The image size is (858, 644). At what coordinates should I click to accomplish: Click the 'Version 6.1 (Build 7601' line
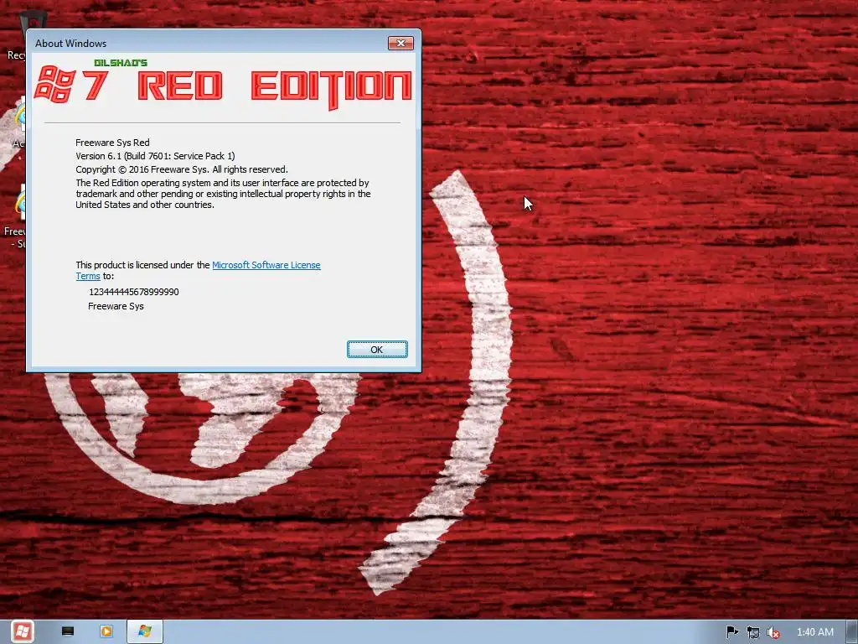coord(155,156)
